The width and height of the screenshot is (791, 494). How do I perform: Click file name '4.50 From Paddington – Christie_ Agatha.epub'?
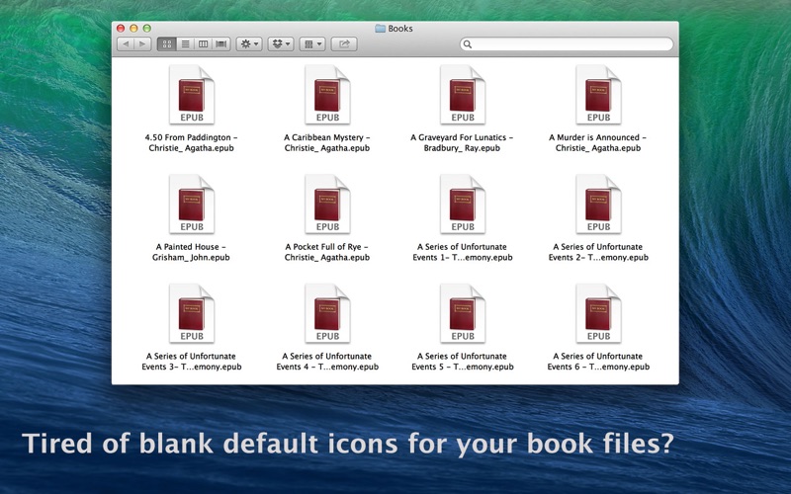[x=191, y=142]
